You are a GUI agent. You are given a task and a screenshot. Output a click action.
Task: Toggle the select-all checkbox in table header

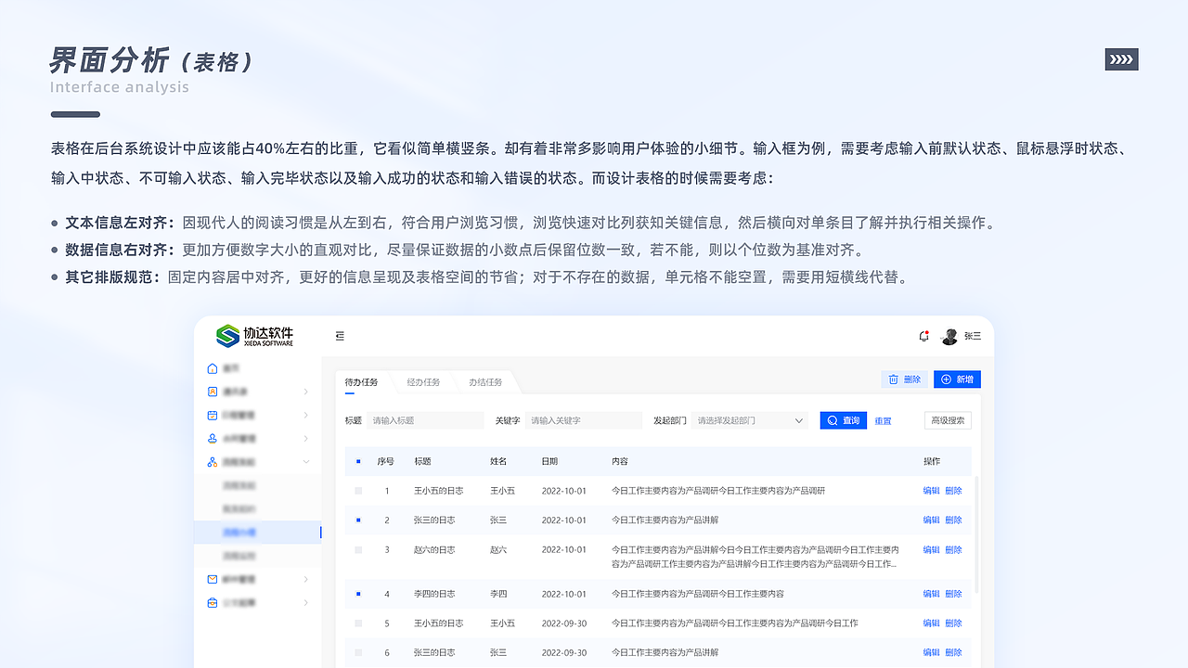point(358,461)
